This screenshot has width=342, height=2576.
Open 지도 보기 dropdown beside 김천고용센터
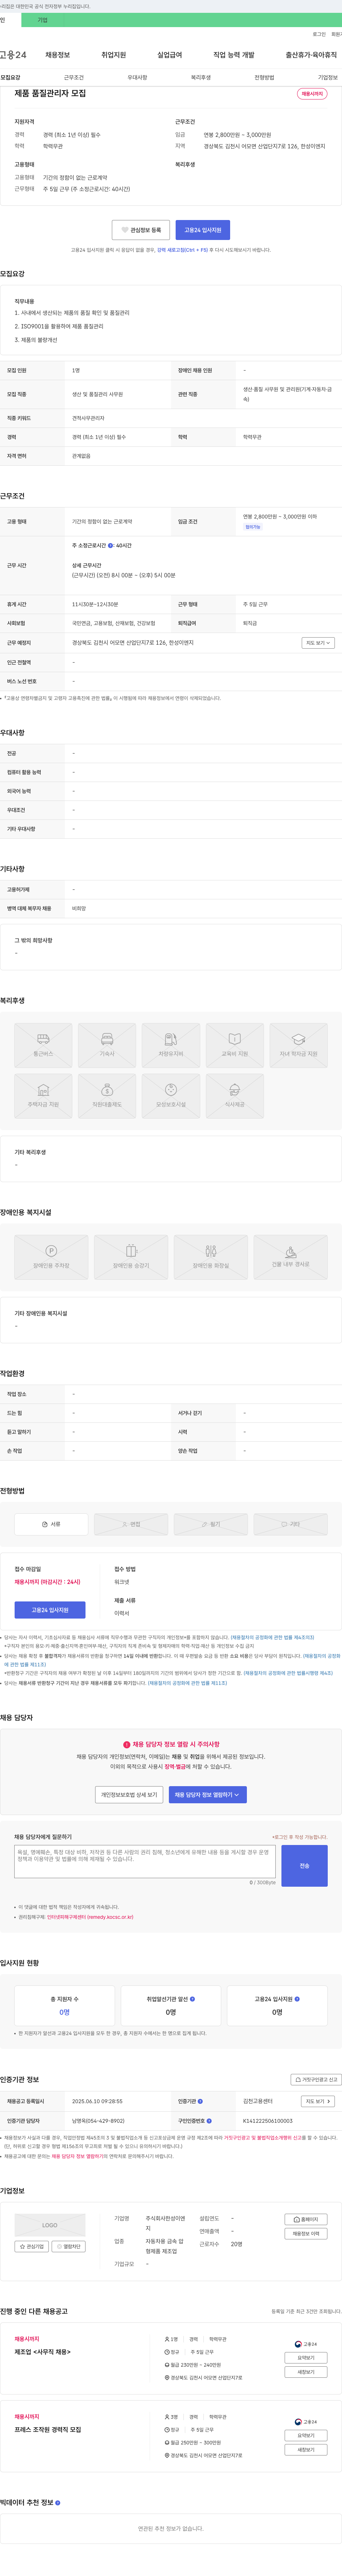coord(318,2101)
